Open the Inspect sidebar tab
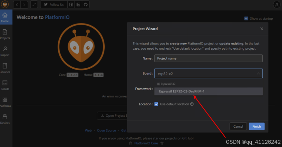Screen dimensions: 282x147 coord(6,51)
